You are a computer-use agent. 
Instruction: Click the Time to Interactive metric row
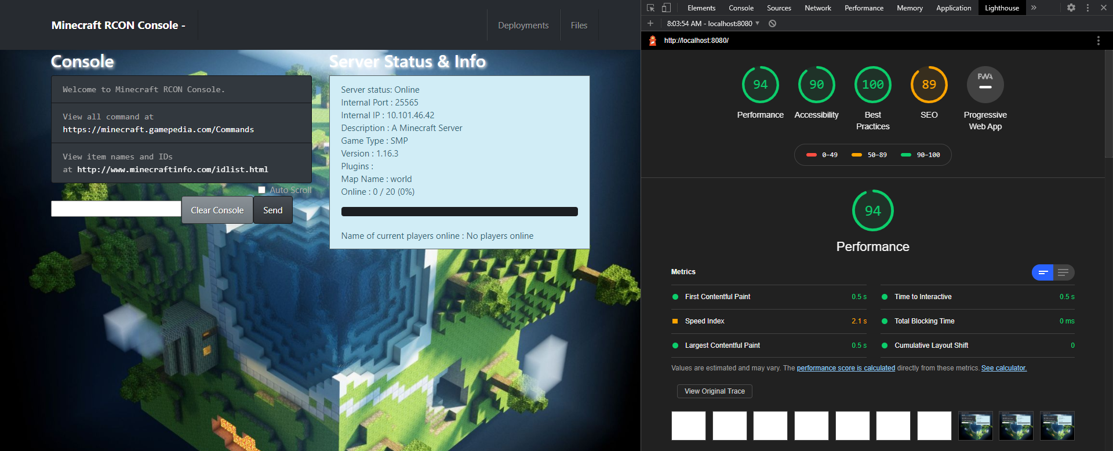tap(977, 297)
